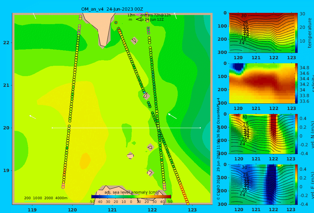Click the 14 contour label in temperature panel
Viewport: 314px width, 213px height.
242,42
